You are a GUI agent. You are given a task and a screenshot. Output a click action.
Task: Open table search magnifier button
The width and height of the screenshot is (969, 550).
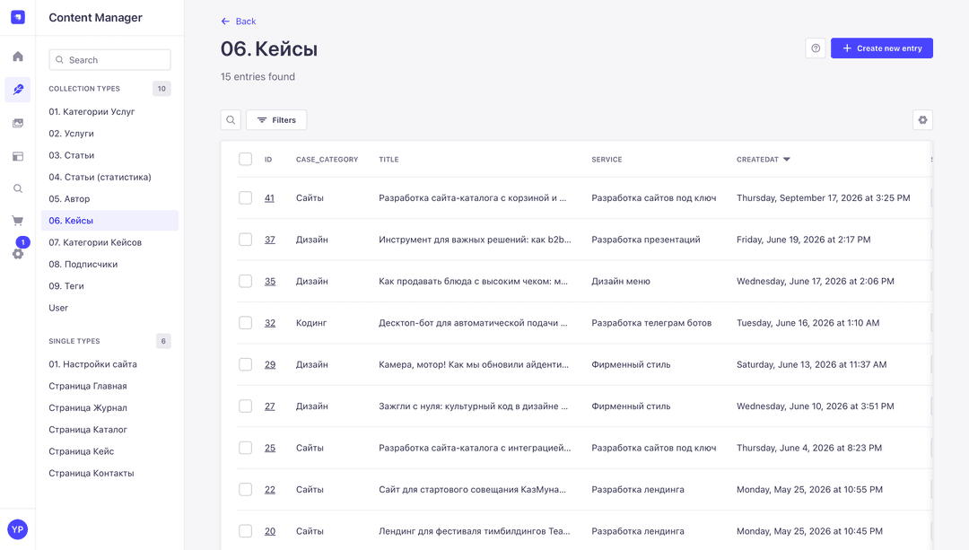point(231,120)
